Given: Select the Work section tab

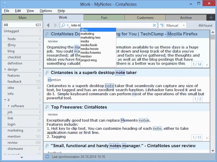Looking at the screenshot, I should tap(63, 17).
